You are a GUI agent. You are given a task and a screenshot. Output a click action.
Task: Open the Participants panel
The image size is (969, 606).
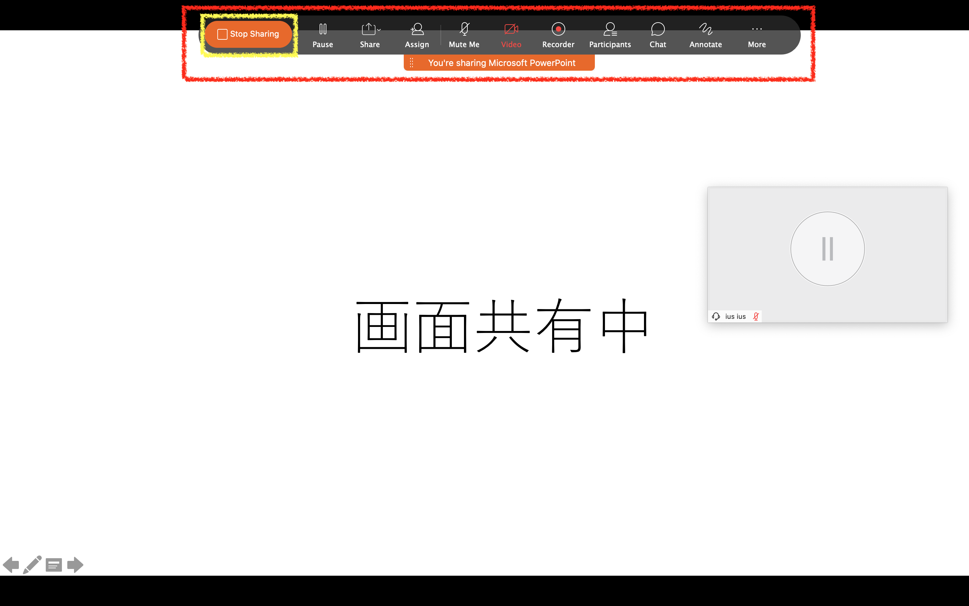[610, 35]
